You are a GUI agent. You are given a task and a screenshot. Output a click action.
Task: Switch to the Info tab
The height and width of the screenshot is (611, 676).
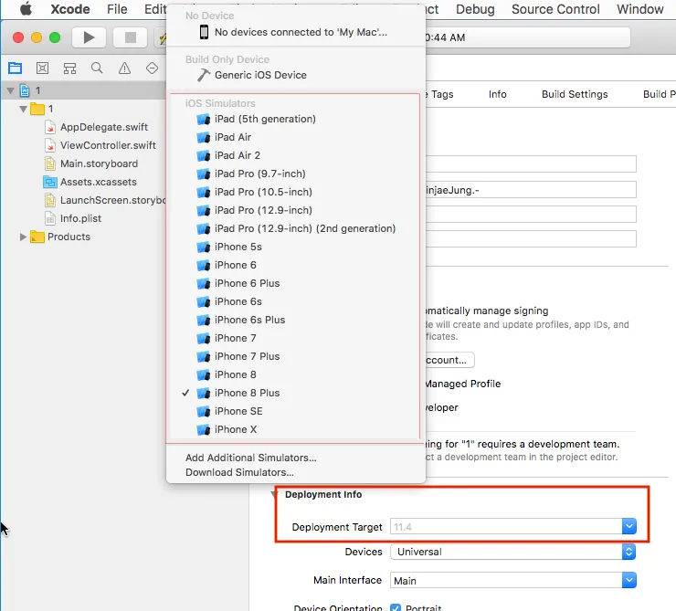pyautogui.click(x=497, y=94)
